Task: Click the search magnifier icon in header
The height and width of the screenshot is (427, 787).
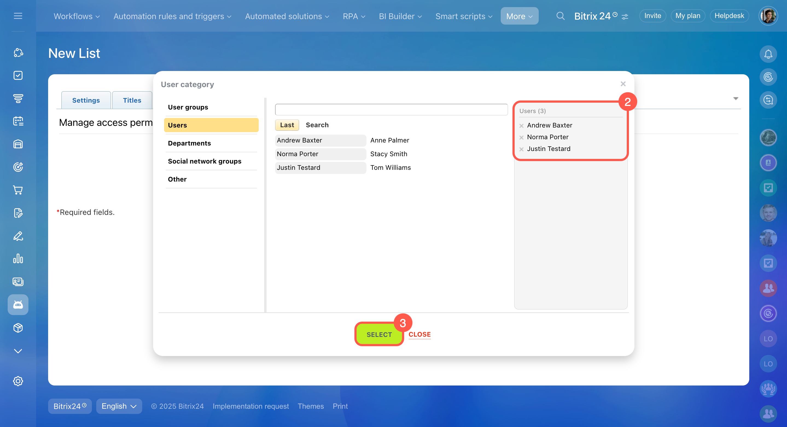Action: (560, 16)
